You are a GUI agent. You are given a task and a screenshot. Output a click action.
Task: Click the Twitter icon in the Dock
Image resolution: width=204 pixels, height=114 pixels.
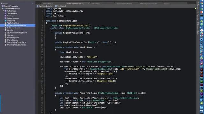click(x=202, y=39)
